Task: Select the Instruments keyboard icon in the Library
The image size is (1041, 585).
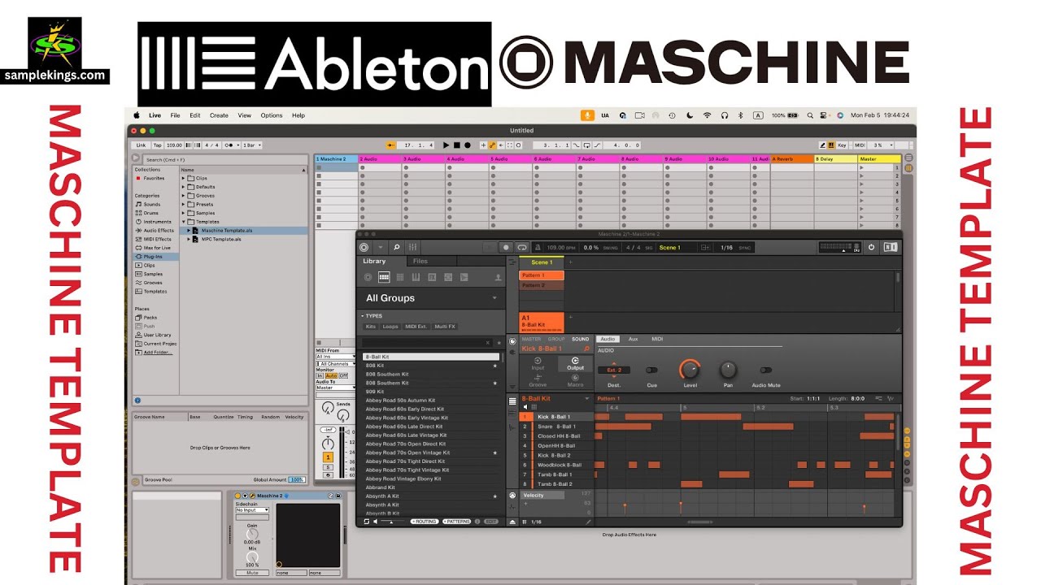Action: click(x=416, y=277)
